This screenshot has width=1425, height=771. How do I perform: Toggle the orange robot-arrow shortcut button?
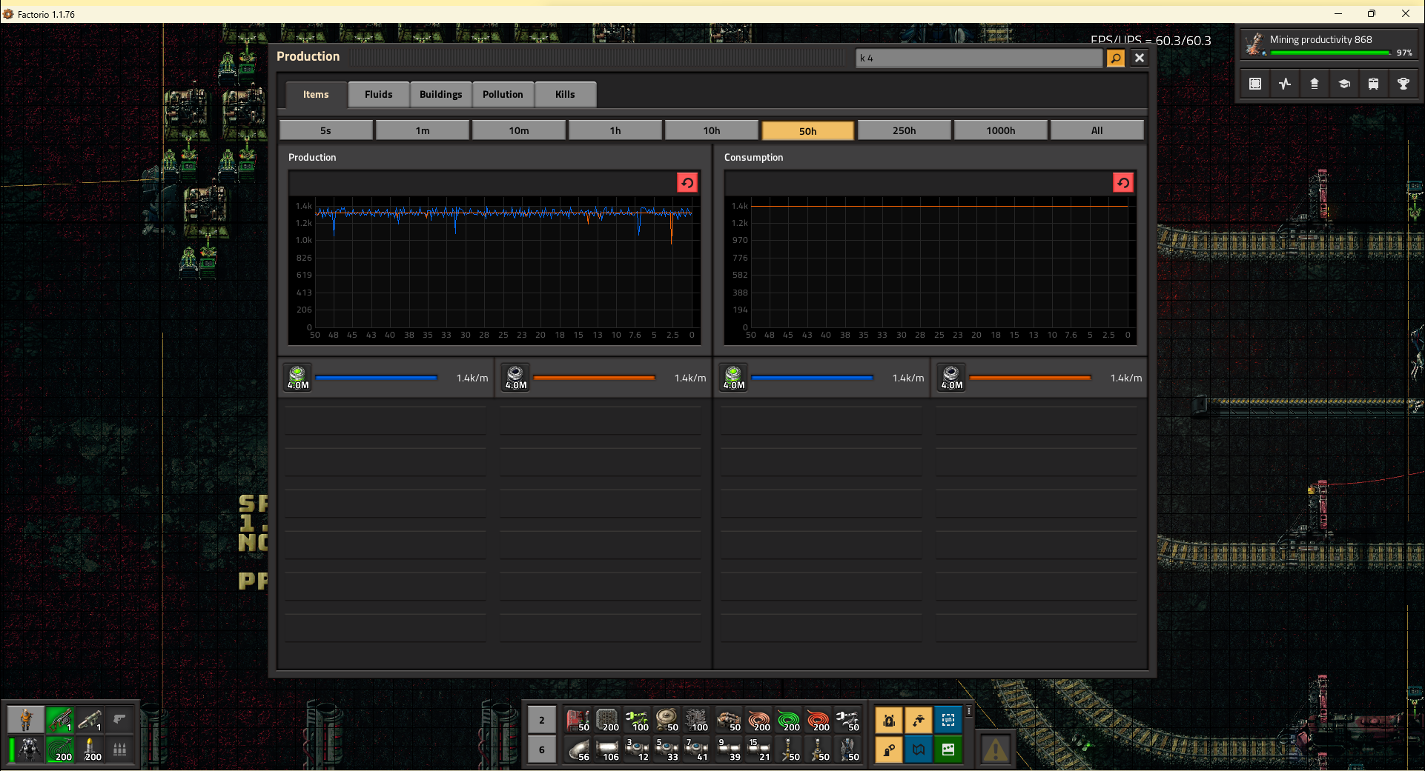(919, 720)
